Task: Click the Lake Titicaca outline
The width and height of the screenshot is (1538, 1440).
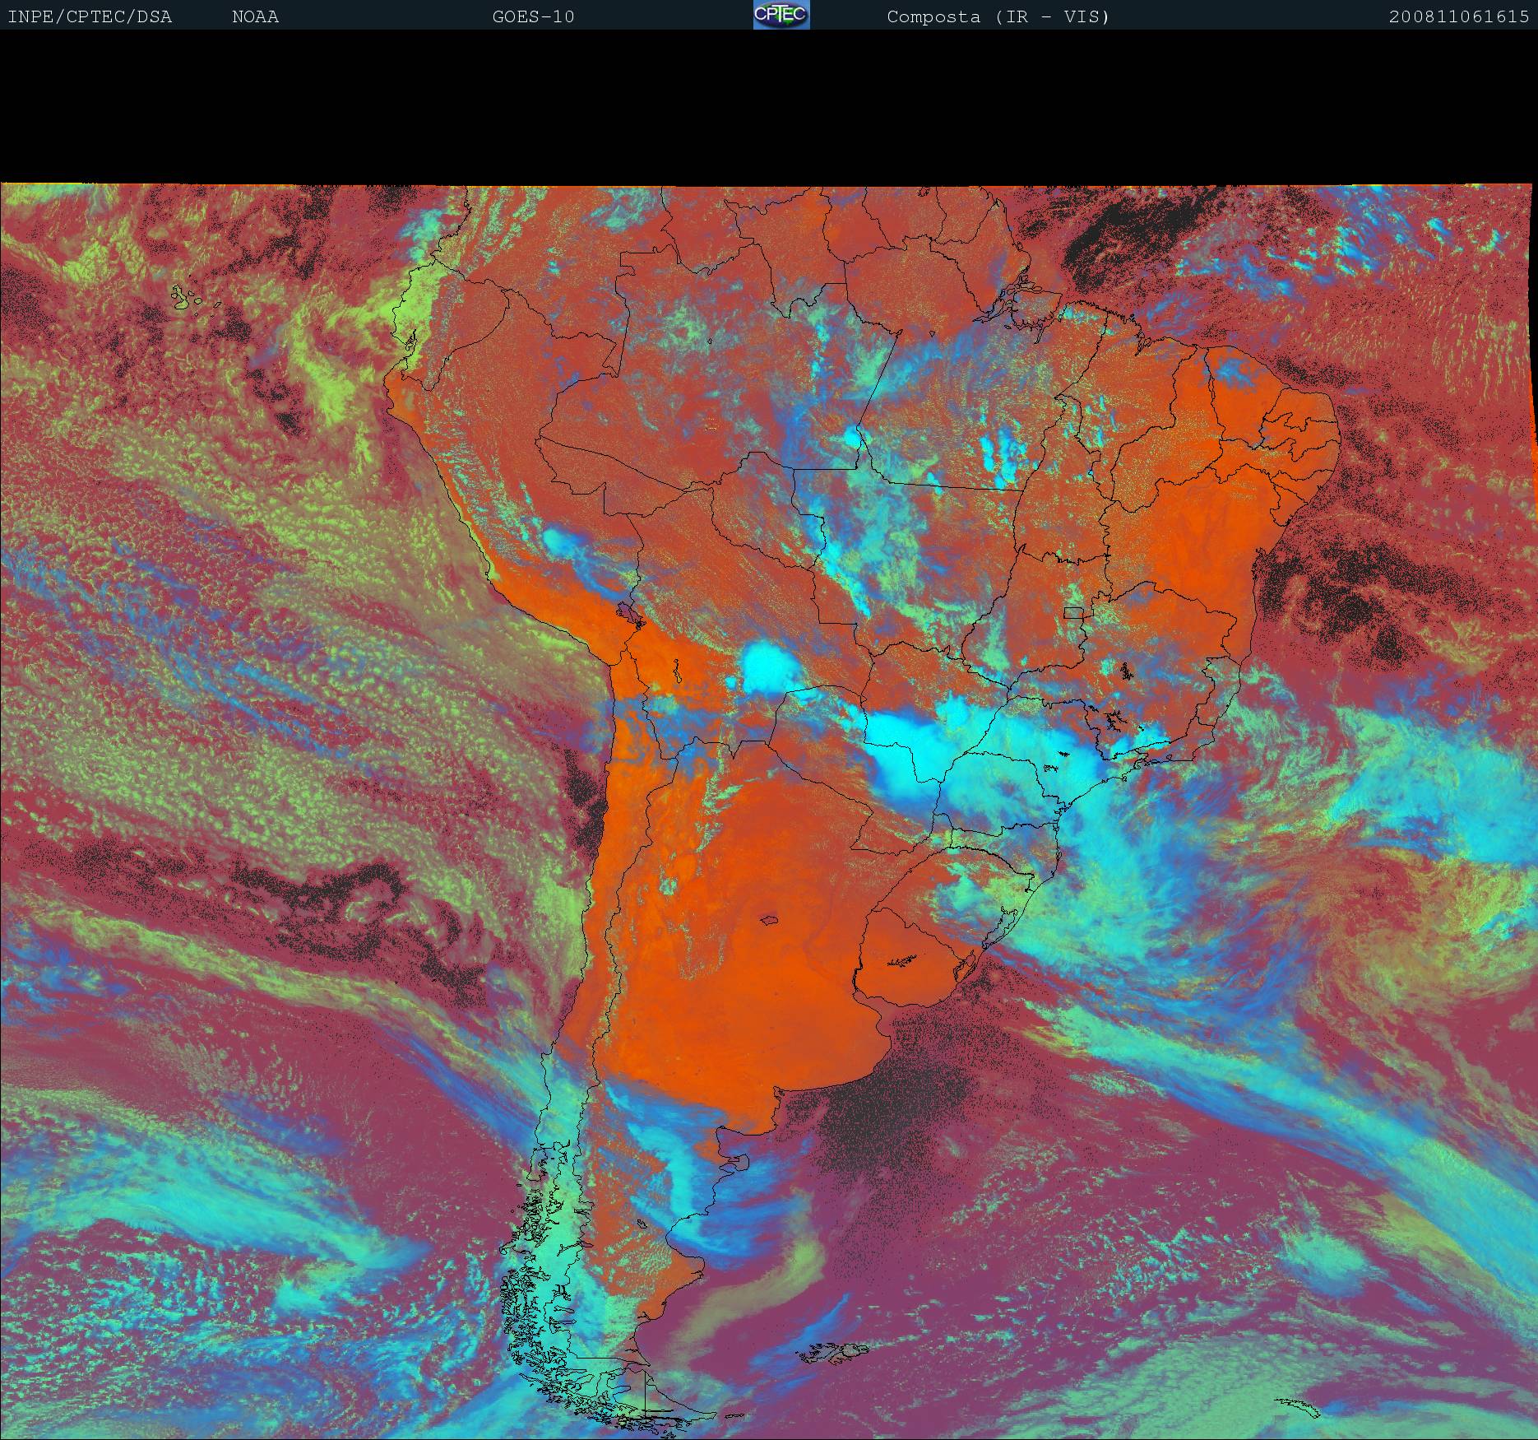Action: point(628,613)
